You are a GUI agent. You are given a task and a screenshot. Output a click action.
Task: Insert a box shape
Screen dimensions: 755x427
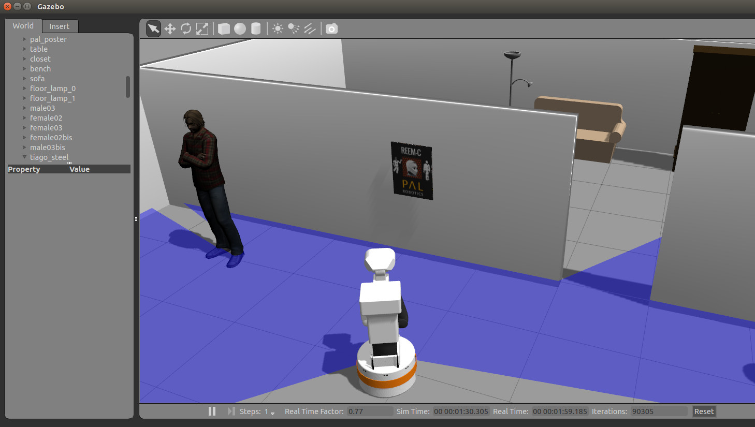[x=224, y=28]
